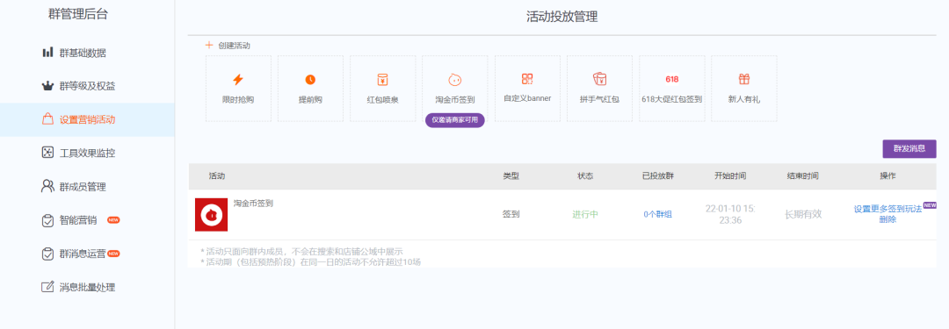
Task: Click the crown icon beside 群等级及权益
Action: (47, 86)
